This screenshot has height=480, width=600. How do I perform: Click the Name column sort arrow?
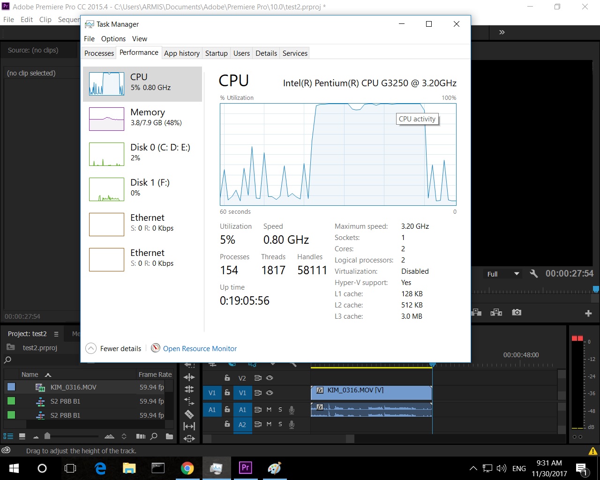click(48, 375)
